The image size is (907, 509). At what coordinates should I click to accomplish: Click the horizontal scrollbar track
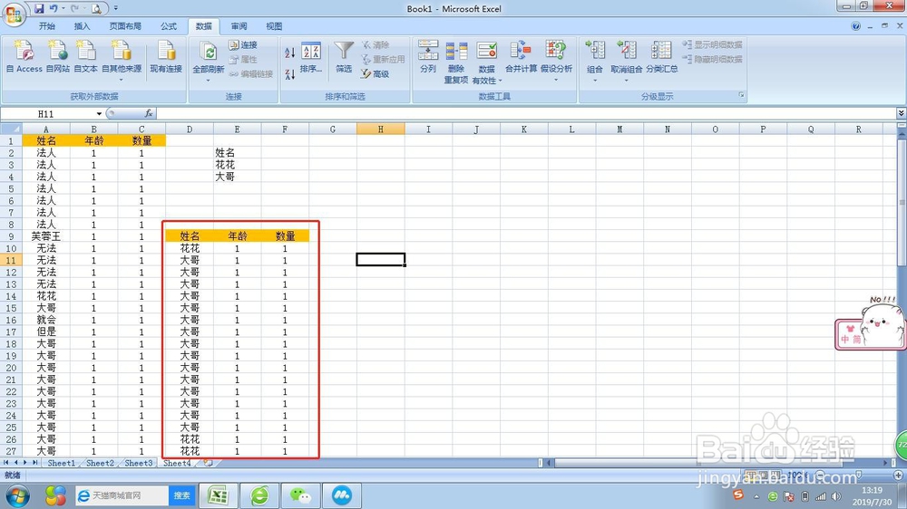717,463
